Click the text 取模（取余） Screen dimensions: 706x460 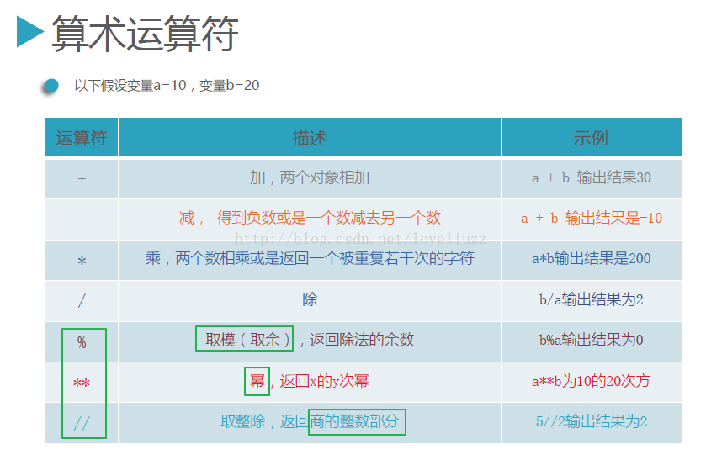(x=247, y=340)
